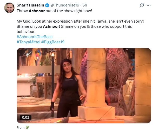Click the word behaviour! in tweet
153x130 pixels.
(26, 32)
